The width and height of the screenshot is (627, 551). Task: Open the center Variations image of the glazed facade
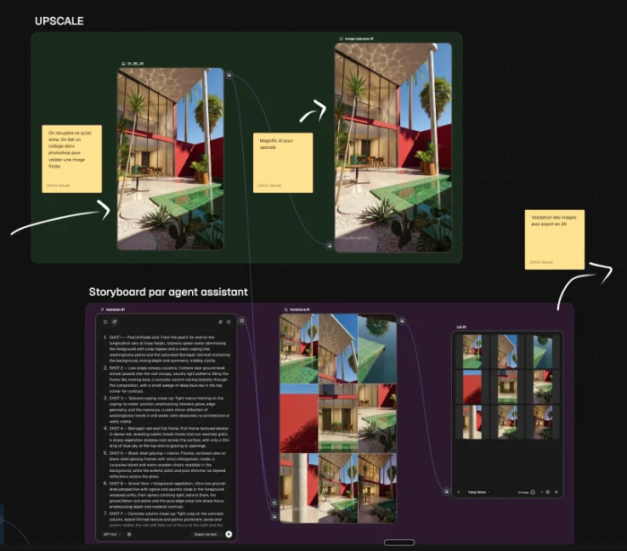coord(338,418)
